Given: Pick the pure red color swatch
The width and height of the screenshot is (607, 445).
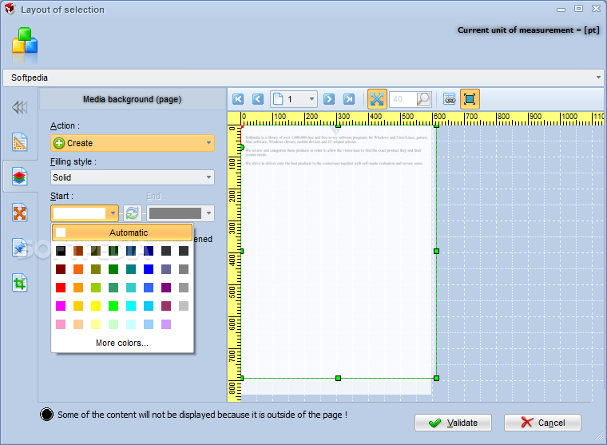Looking at the screenshot, I should (x=61, y=288).
